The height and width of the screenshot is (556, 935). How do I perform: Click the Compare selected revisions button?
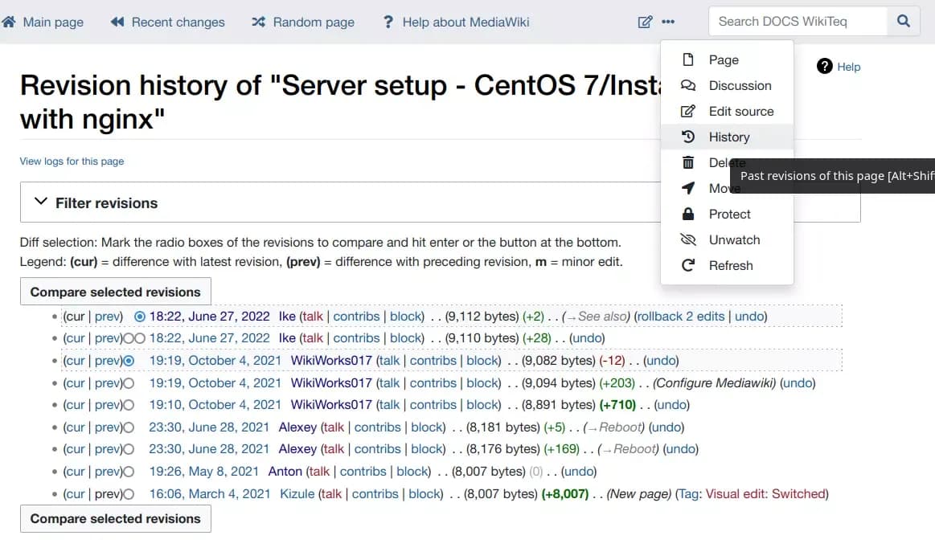coord(115,291)
